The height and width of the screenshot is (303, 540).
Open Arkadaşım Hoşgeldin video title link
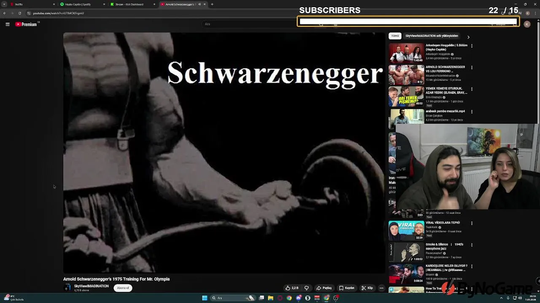click(446, 47)
